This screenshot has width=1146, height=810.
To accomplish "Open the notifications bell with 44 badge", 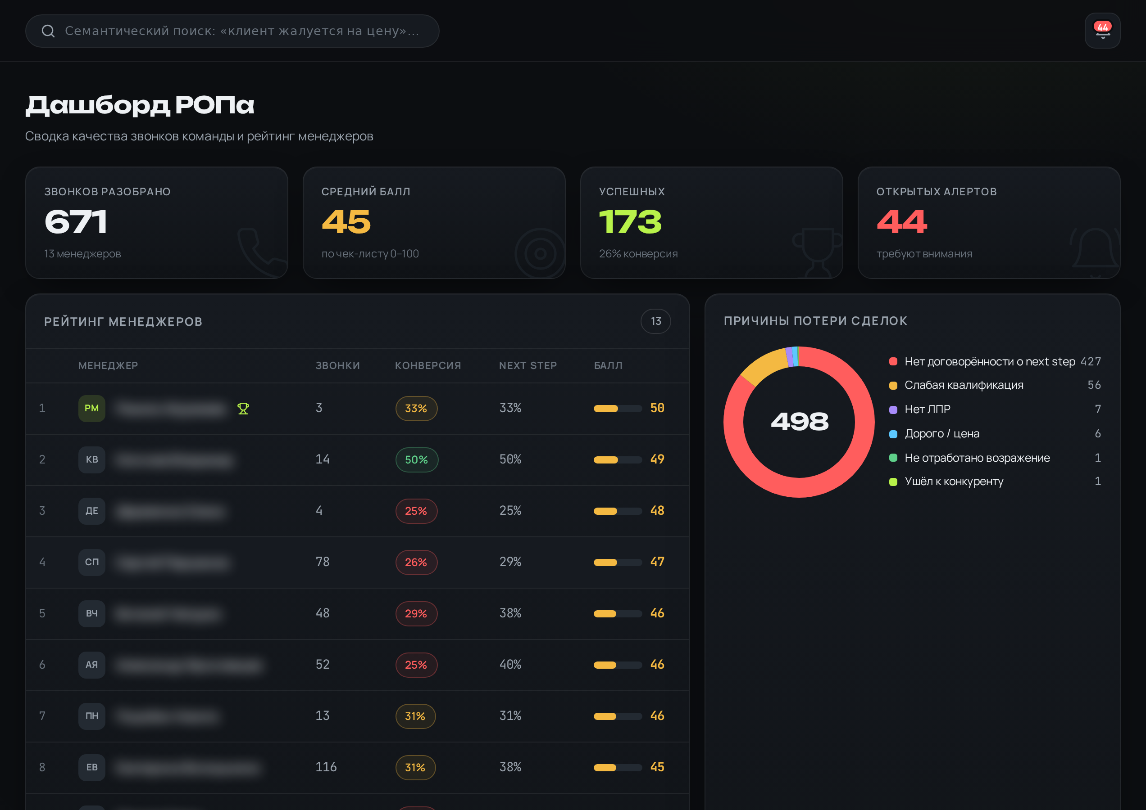I will click(x=1102, y=31).
